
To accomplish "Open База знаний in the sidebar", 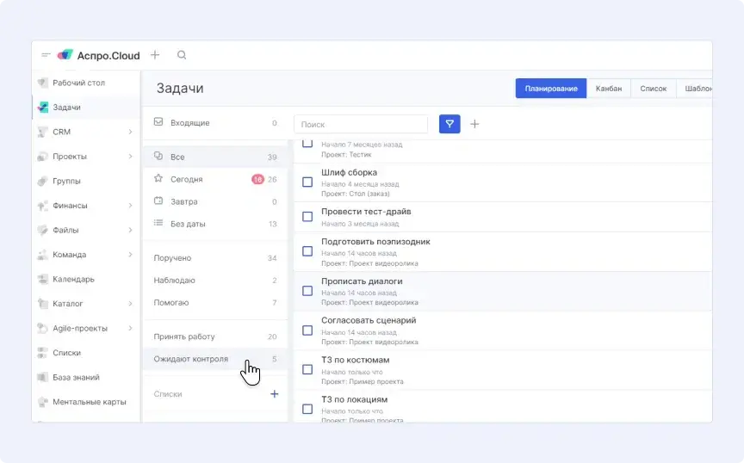I will 76,378.
